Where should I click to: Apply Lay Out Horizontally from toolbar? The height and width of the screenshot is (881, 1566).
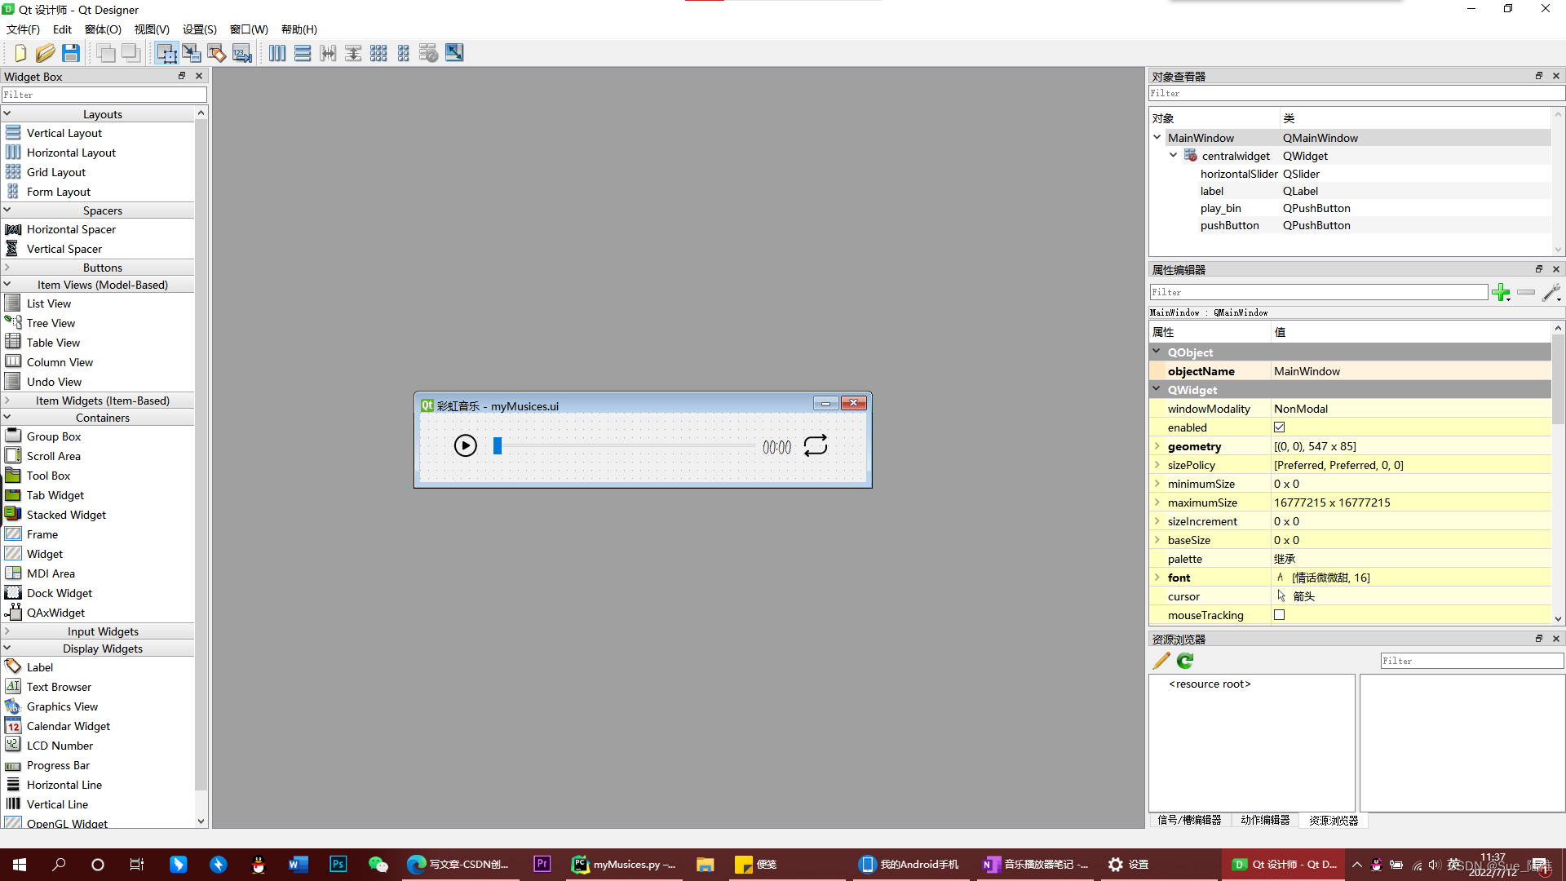point(277,53)
